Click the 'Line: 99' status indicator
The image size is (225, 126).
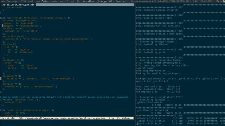pyautogui.click(x=114, y=118)
